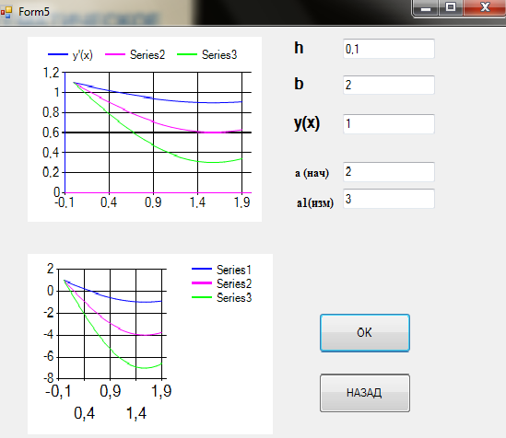Focus the y(x) input field

click(389, 123)
